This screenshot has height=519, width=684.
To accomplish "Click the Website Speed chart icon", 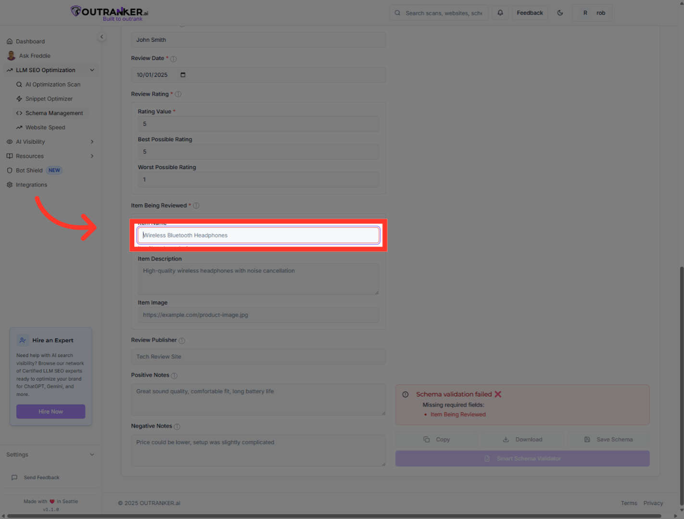I will (x=19, y=127).
